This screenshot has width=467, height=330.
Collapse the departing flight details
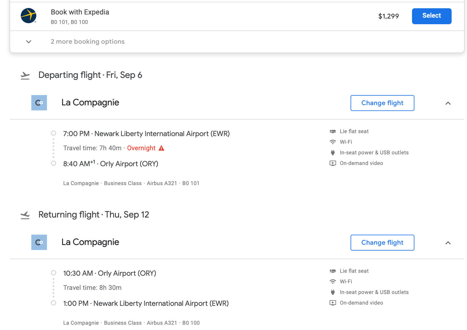coord(448,103)
